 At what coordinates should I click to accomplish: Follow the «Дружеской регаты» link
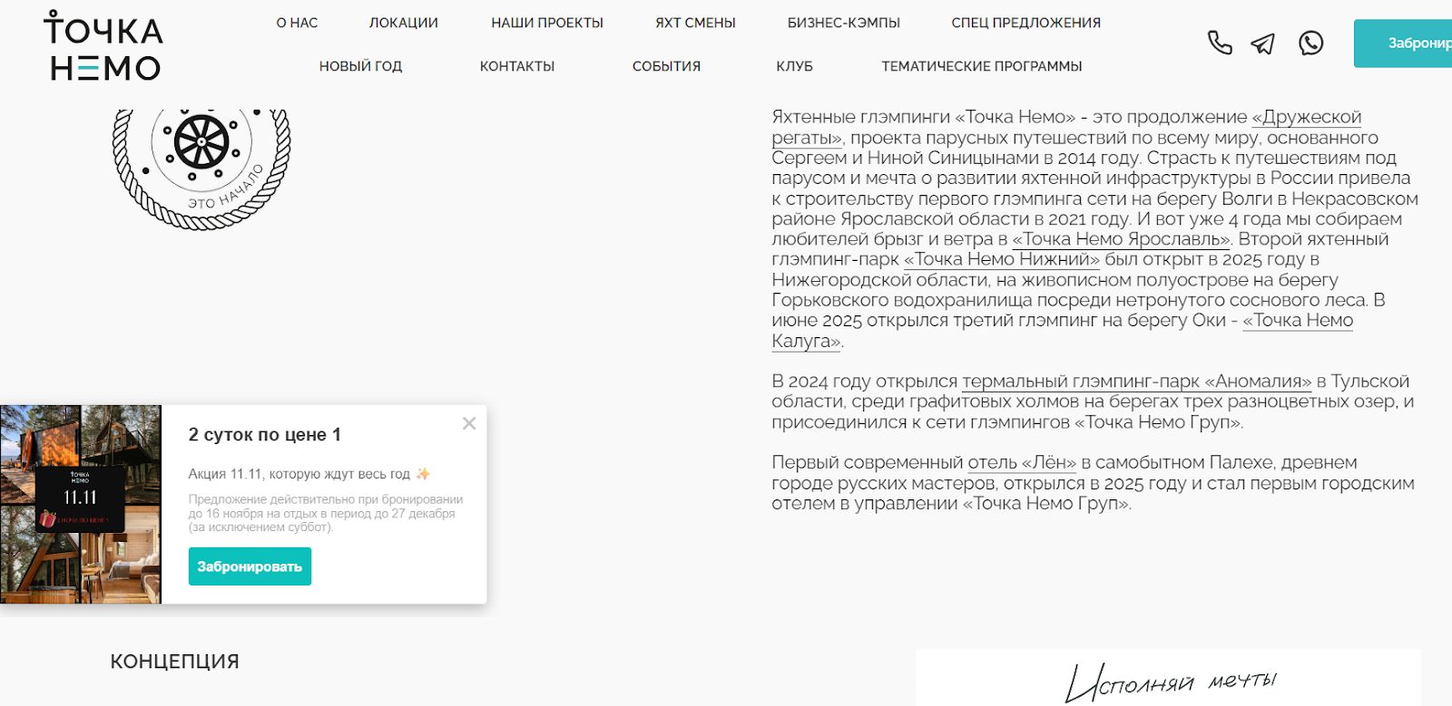(1307, 117)
